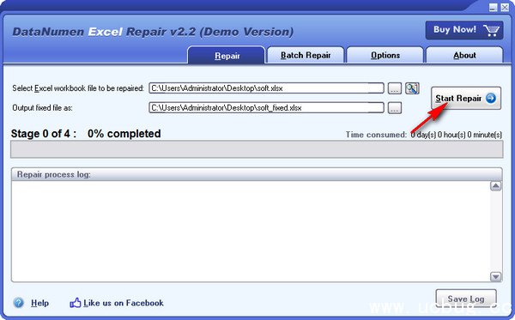Open the Batch Repair tab
The height and width of the screenshot is (320, 515).
[x=306, y=55]
